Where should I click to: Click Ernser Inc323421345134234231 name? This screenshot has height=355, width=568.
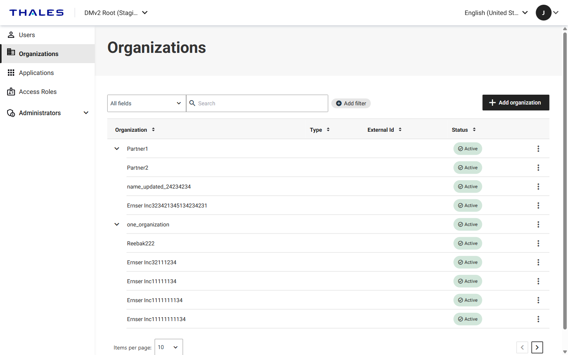[x=167, y=206]
